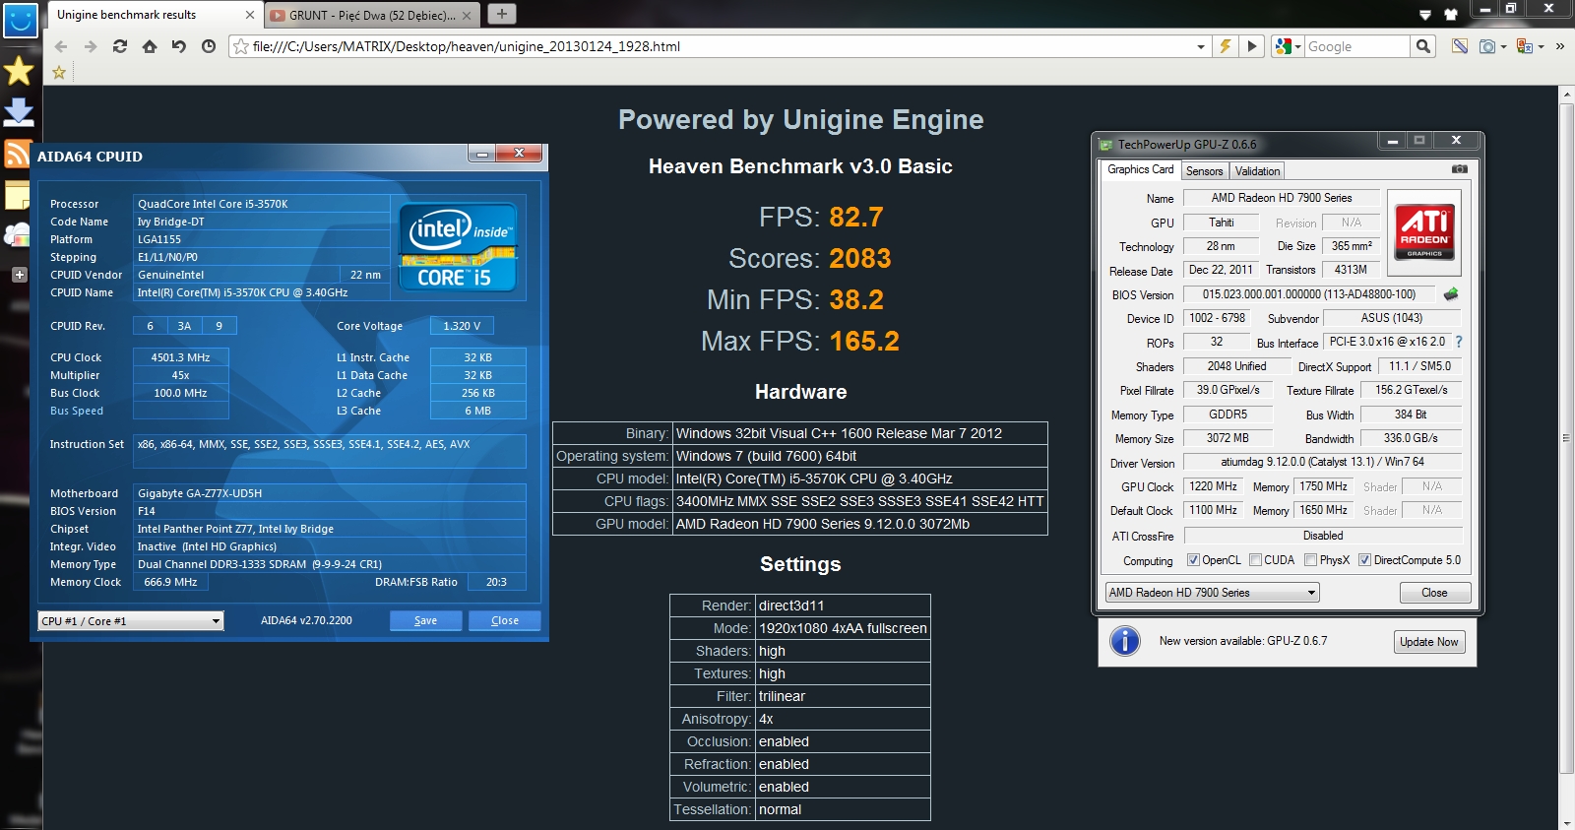Viewport: 1575px width, 830px height.
Task: Click the Maxthon smiley menu icon
Action: click(x=20, y=19)
